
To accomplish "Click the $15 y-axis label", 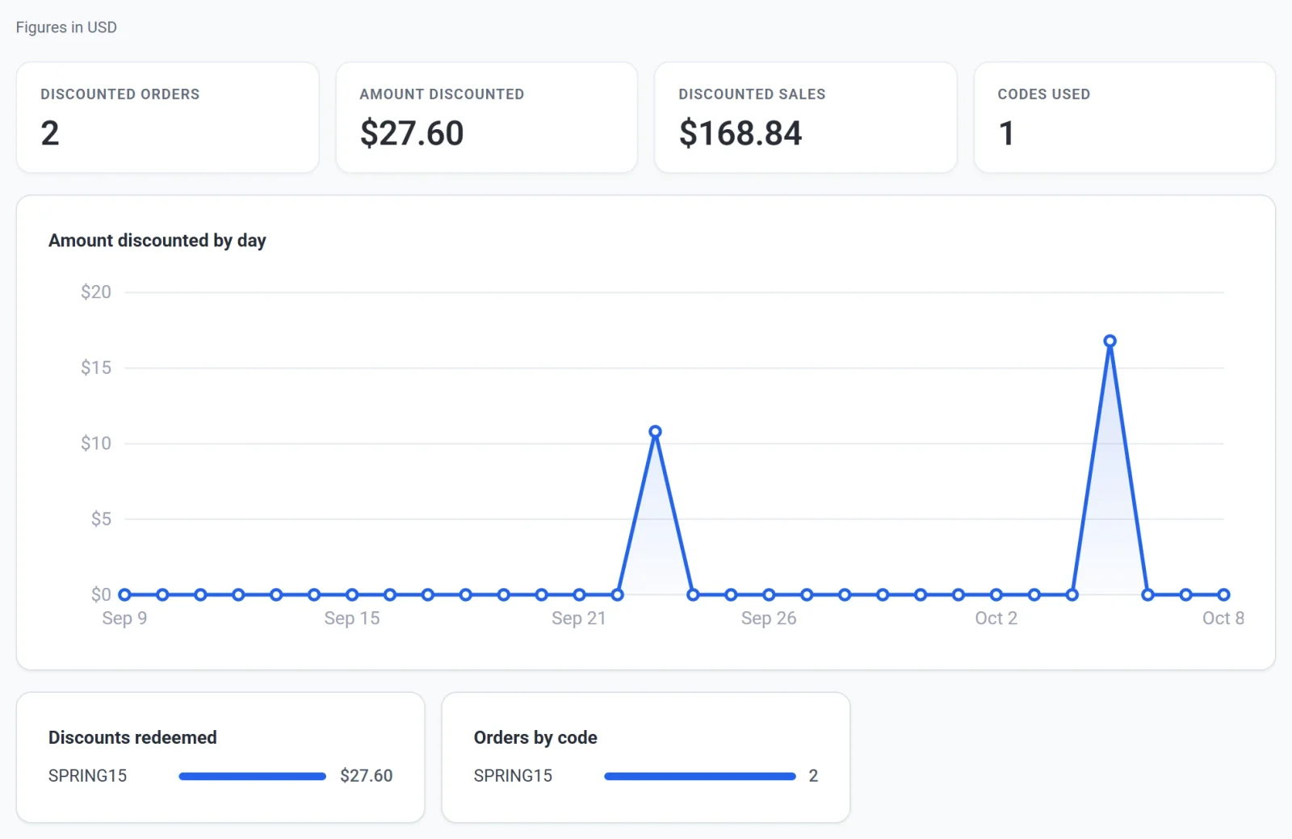I will 96,368.
